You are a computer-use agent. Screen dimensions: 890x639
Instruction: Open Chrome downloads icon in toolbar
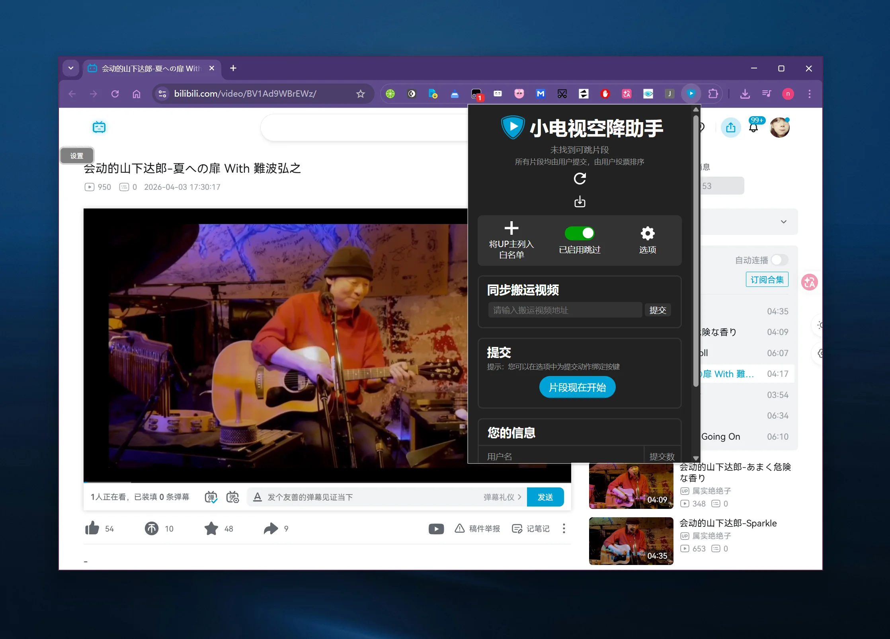745,94
